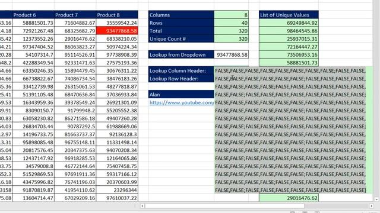
Task: Click cell 97347404.52
Action: tap(33, 47)
